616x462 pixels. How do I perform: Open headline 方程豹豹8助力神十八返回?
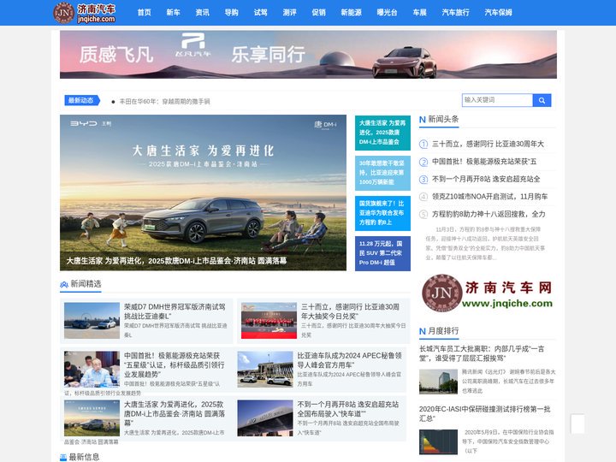pyautogui.click(x=489, y=215)
